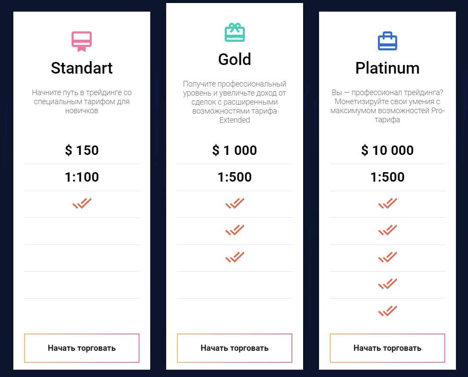Click the second double checkmark in the Platinum plan
This screenshot has width=468, height=377.
[387, 231]
